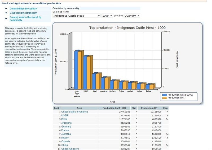
Task: Select the value 3734652 in Mexico row
Action: point(125,138)
